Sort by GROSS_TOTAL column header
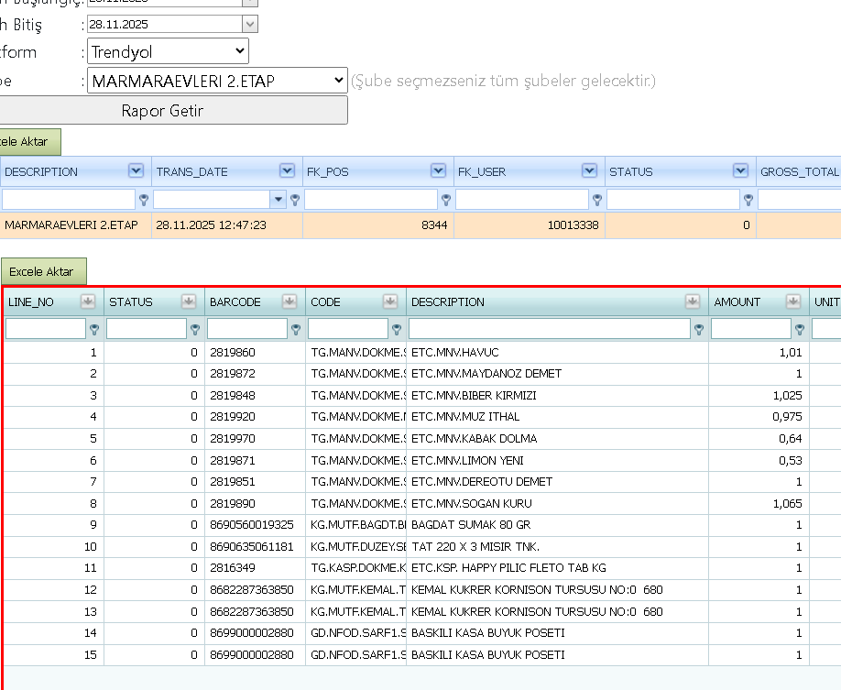Viewport: 841px width, 690px height. [799, 171]
